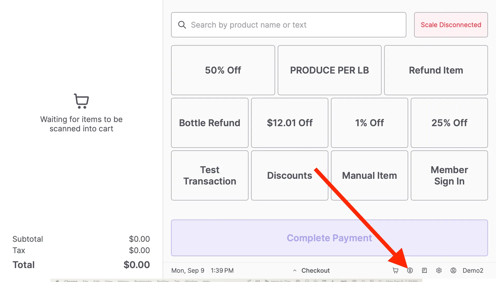The width and height of the screenshot is (496, 282).
Task: Tap the Bottle Refund tile
Action: point(210,123)
